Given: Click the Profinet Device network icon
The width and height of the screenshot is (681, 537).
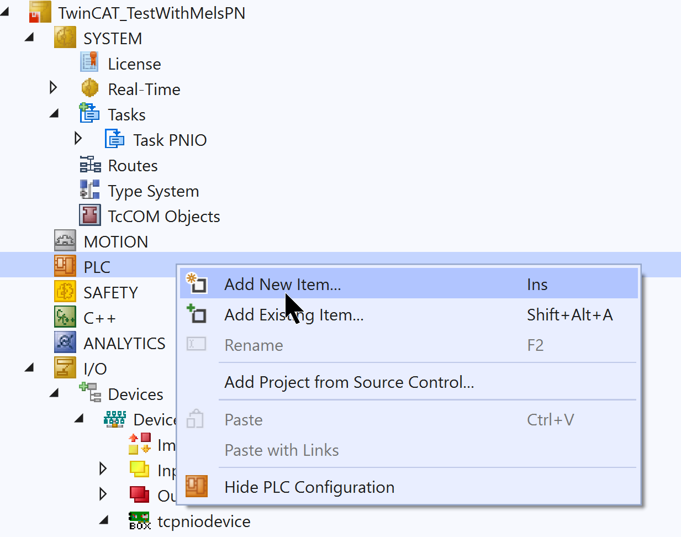Looking at the screenshot, I should (x=115, y=419).
